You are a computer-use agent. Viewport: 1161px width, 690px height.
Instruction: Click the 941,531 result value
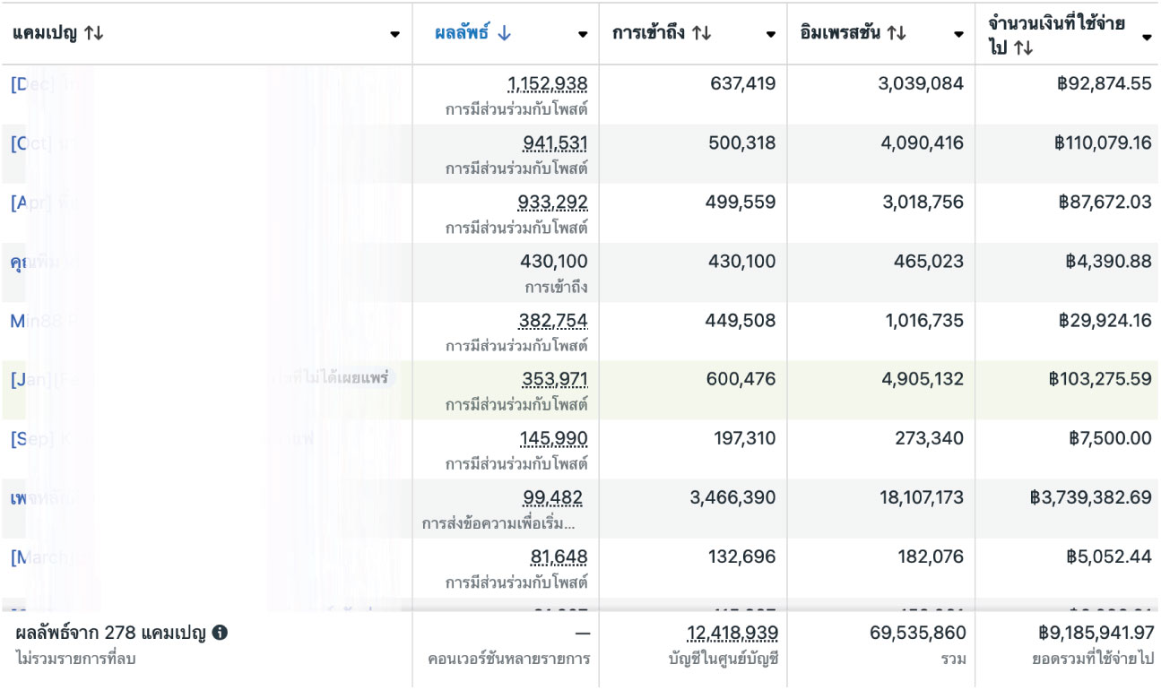[555, 143]
